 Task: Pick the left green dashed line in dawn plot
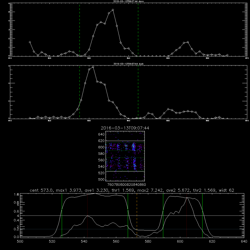click(79, 29)
